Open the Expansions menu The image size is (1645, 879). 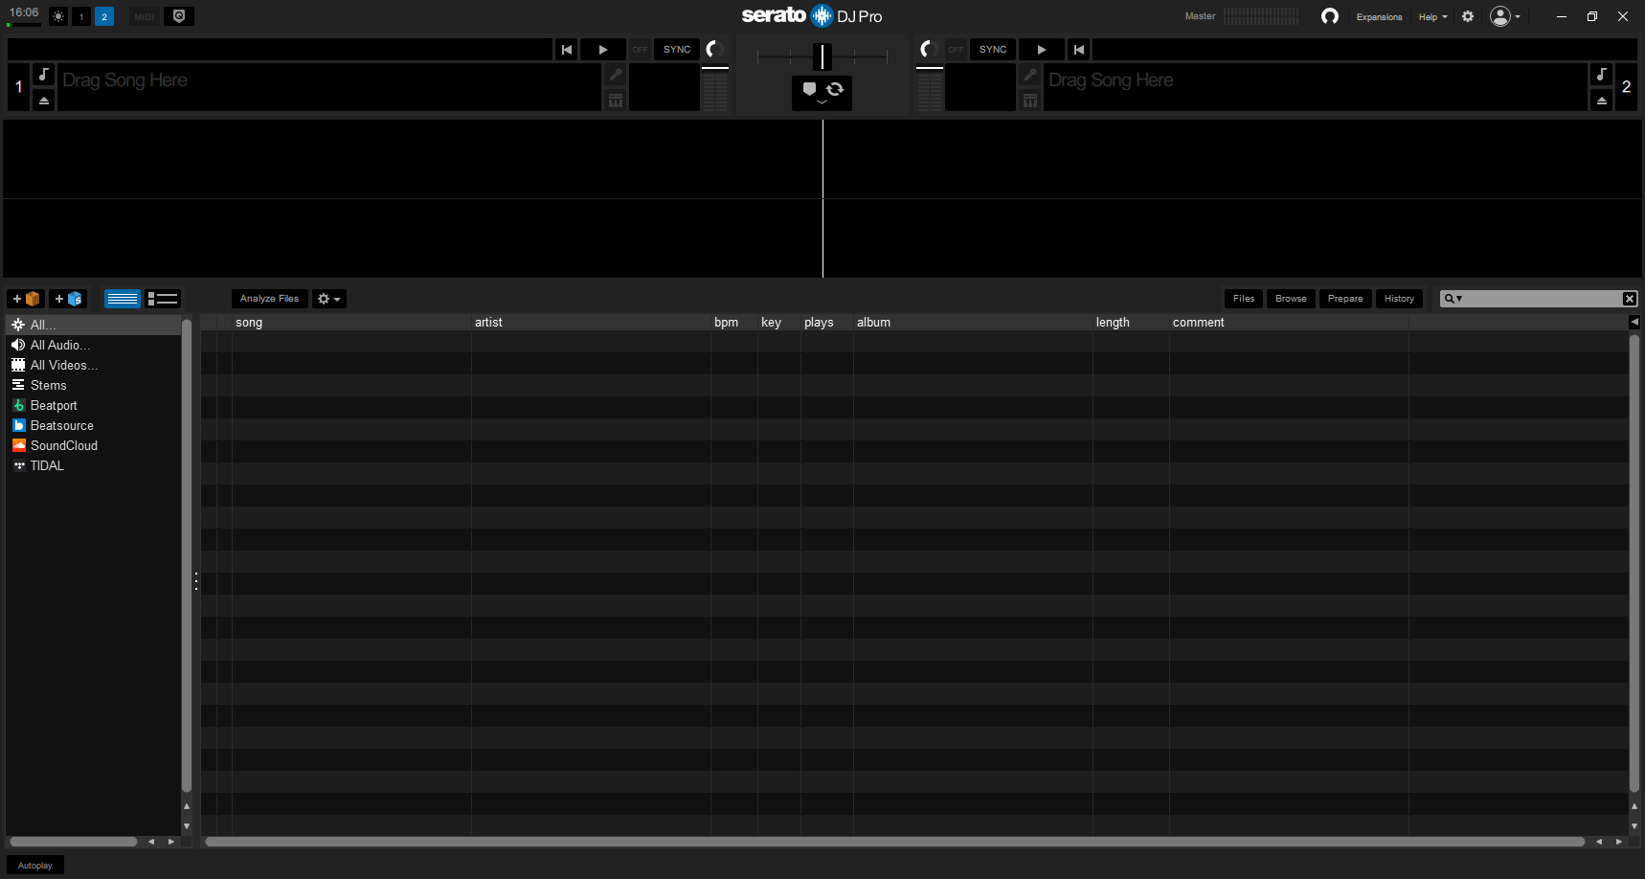pos(1379,17)
